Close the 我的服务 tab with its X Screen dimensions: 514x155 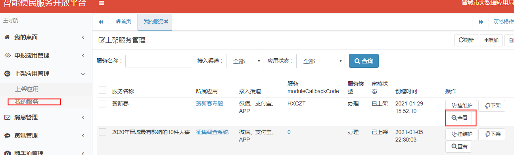(166, 22)
